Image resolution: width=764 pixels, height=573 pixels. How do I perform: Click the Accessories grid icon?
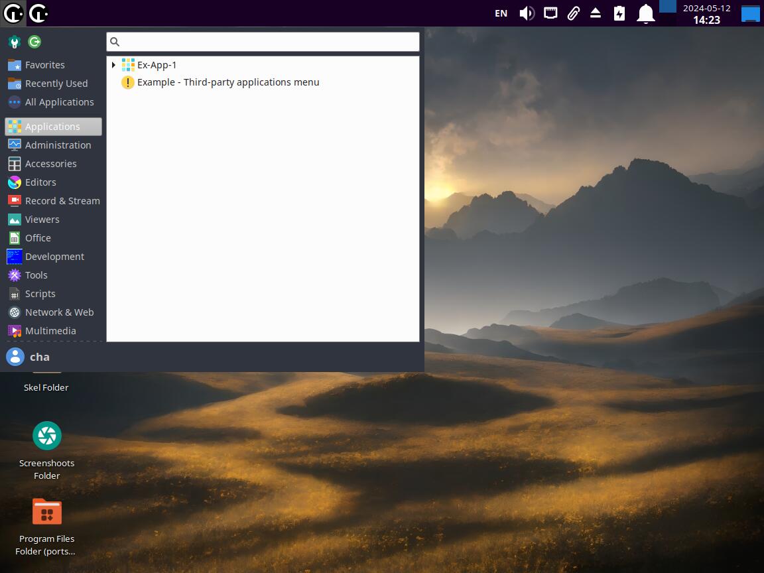click(15, 164)
